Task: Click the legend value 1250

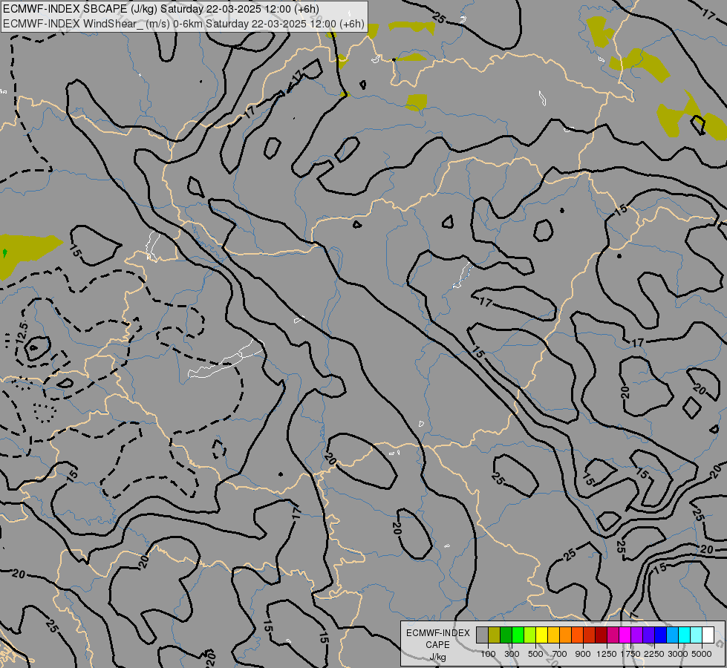Action: point(607,654)
